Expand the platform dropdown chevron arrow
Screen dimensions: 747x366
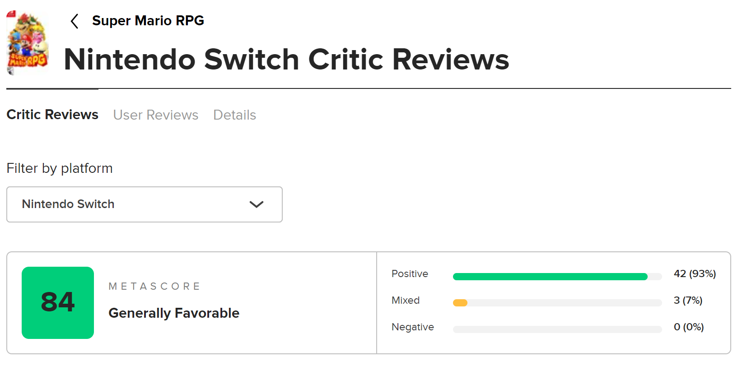click(x=256, y=204)
